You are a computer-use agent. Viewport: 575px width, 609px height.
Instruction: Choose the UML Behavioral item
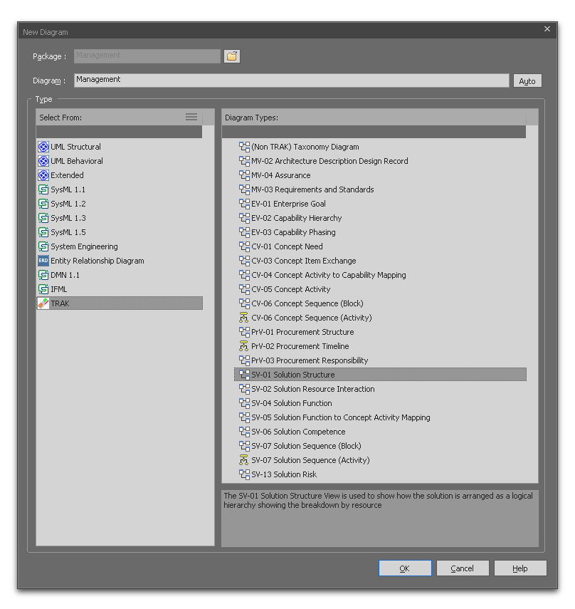tap(77, 161)
